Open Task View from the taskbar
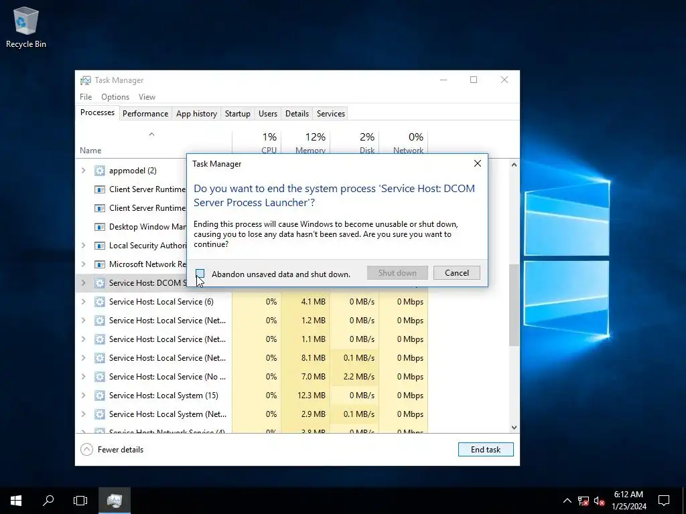This screenshot has height=514, width=686. click(x=80, y=501)
